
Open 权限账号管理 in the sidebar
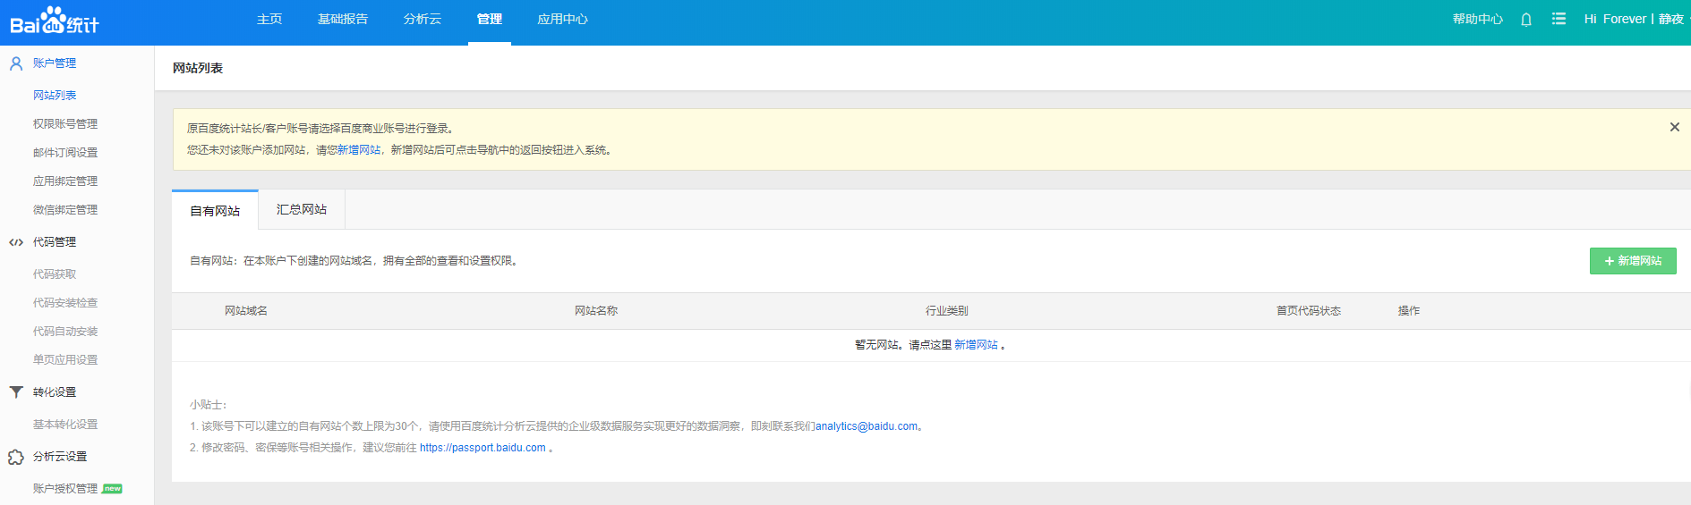[65, 124]
